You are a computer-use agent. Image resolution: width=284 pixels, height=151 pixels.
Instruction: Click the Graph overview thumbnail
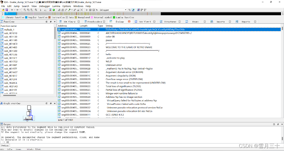point(29,113)
